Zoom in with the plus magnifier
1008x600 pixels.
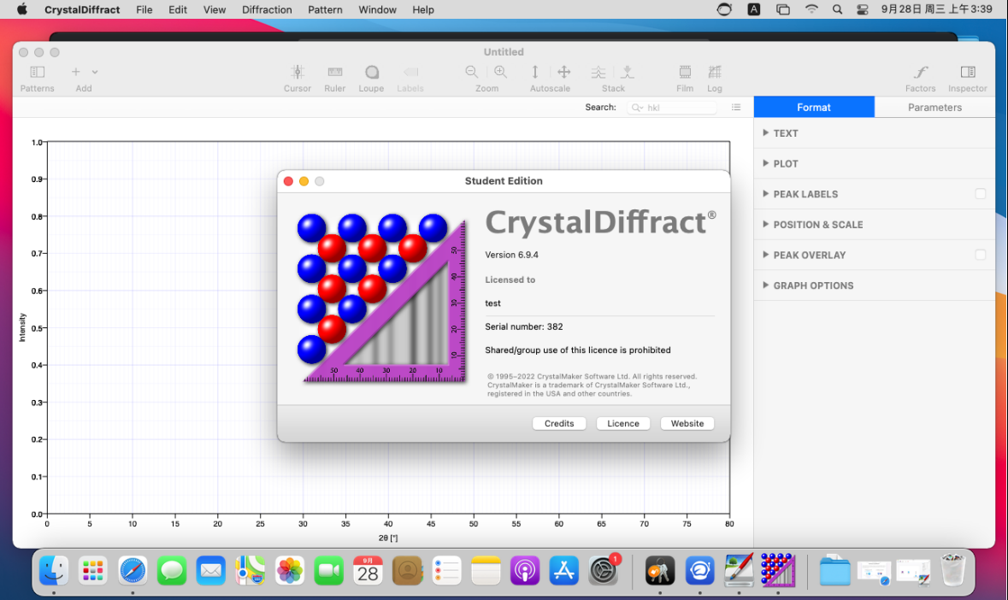pos(501,72)
